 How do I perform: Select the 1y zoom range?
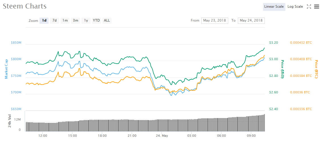[x=86, y=20]
